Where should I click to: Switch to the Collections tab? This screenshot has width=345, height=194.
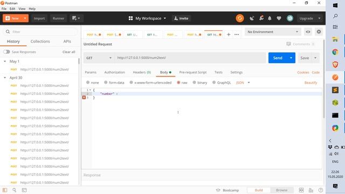pos(40,41)
